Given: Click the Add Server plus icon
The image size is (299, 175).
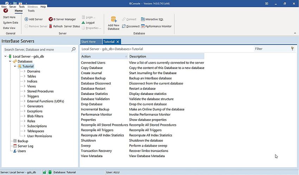Looking at the screenshot, I should pos(26,19).
